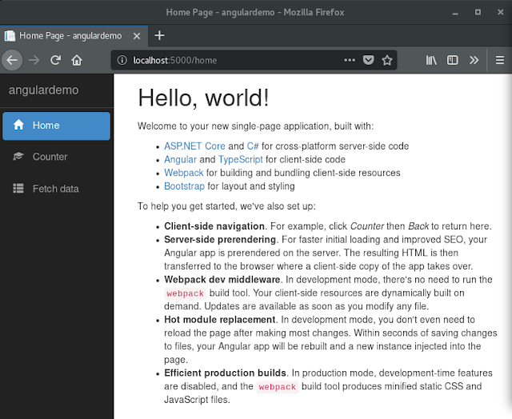Bookmark this page with the star icon
This screenshot has width=512, height=419.
coord(387,60)
